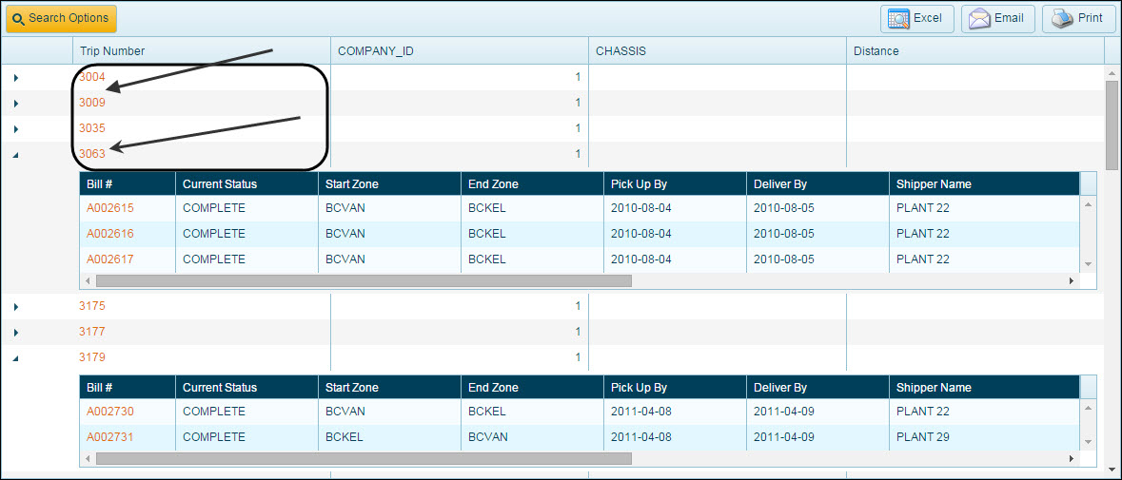Click right arrow of trip 3179 bills scrollbar
Image resolution: width=1122 pixels, height=480 pixels.
point(1072,458)
